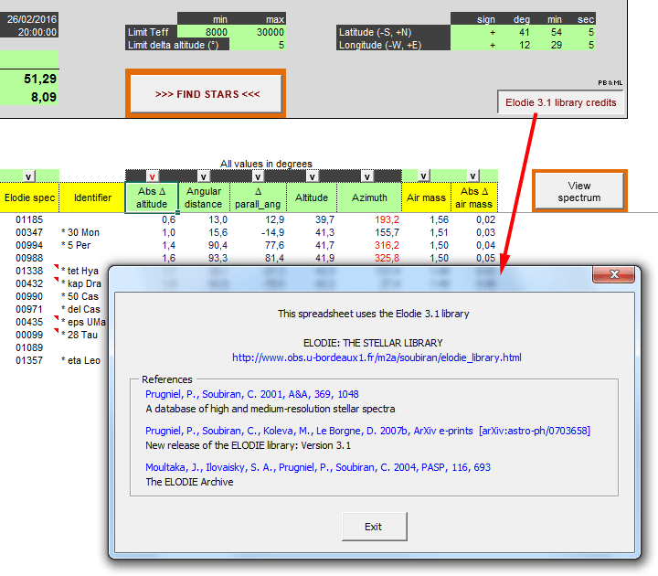Select identifier cell * 5 Per
This screenshot has width=658, height=576.
[92, 245]
